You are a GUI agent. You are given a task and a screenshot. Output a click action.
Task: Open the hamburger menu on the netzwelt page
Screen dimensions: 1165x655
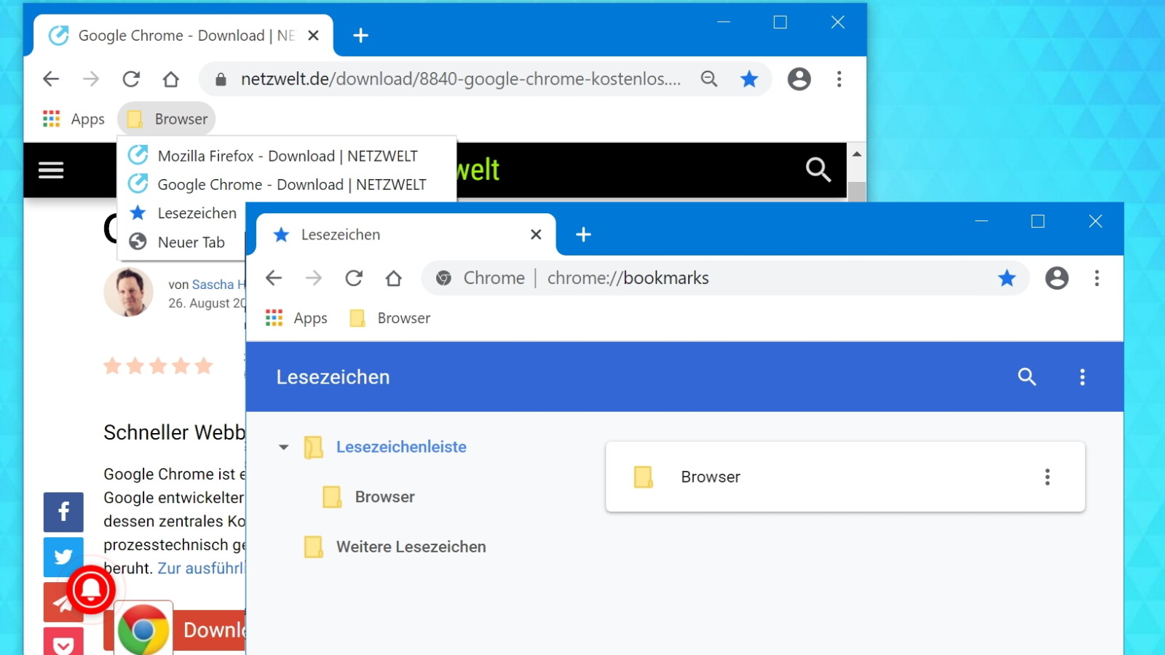click(x=51, y=170)
